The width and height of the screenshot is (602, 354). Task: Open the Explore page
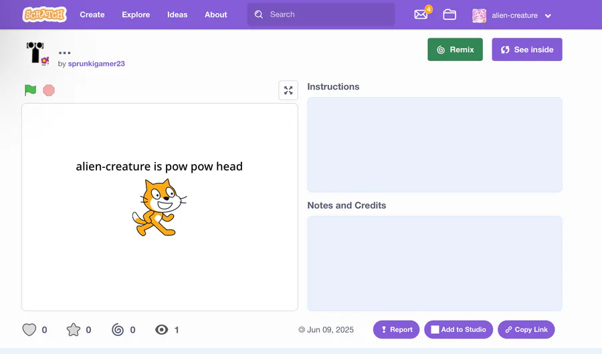(x=136, y=15)
